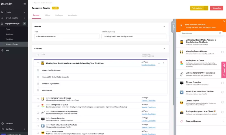Click the Get Help lifebuoy icon

3,123
